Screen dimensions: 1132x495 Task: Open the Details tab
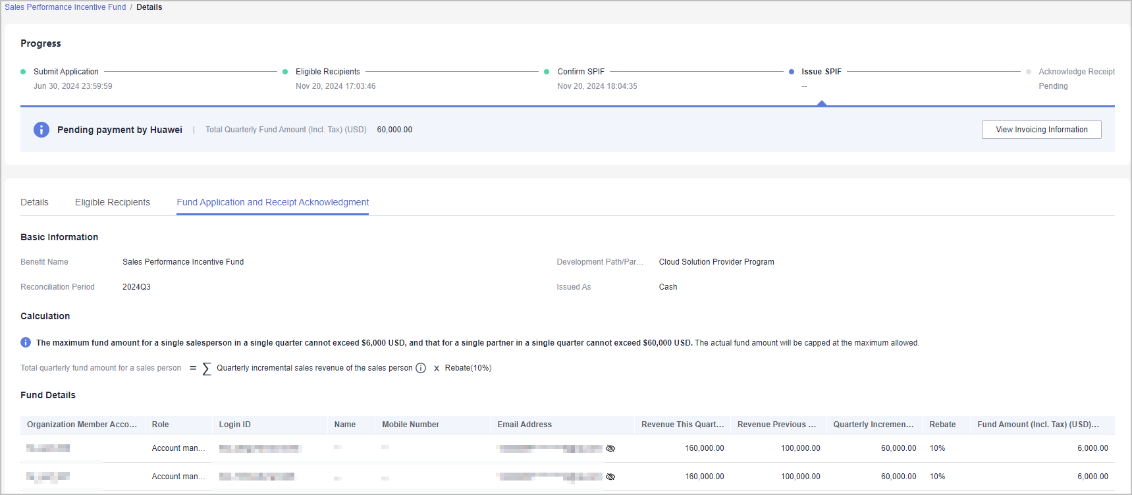[x=34, y=202]
